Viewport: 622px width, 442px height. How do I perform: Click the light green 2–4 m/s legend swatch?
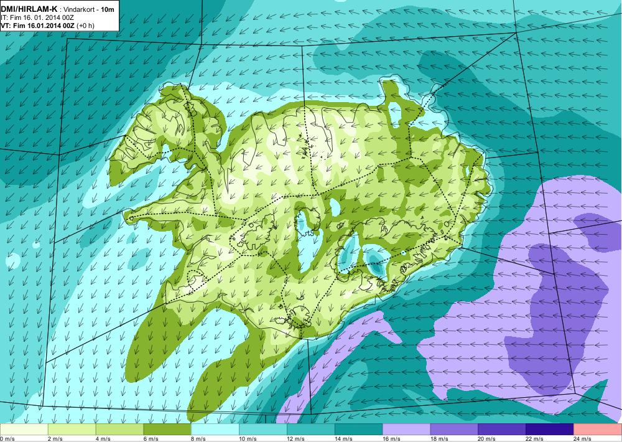pos(72,430)
